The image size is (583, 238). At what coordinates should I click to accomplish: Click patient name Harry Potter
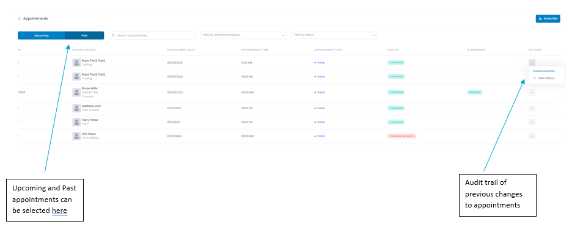click(x=90, y=120)
